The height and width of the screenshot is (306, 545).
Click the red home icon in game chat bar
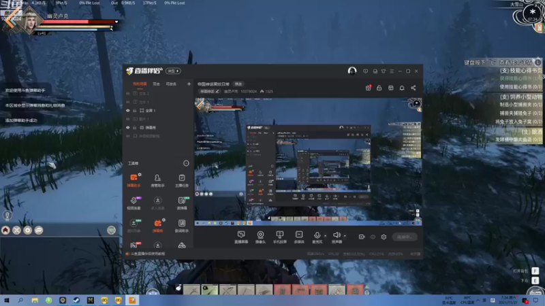(5, 231)
